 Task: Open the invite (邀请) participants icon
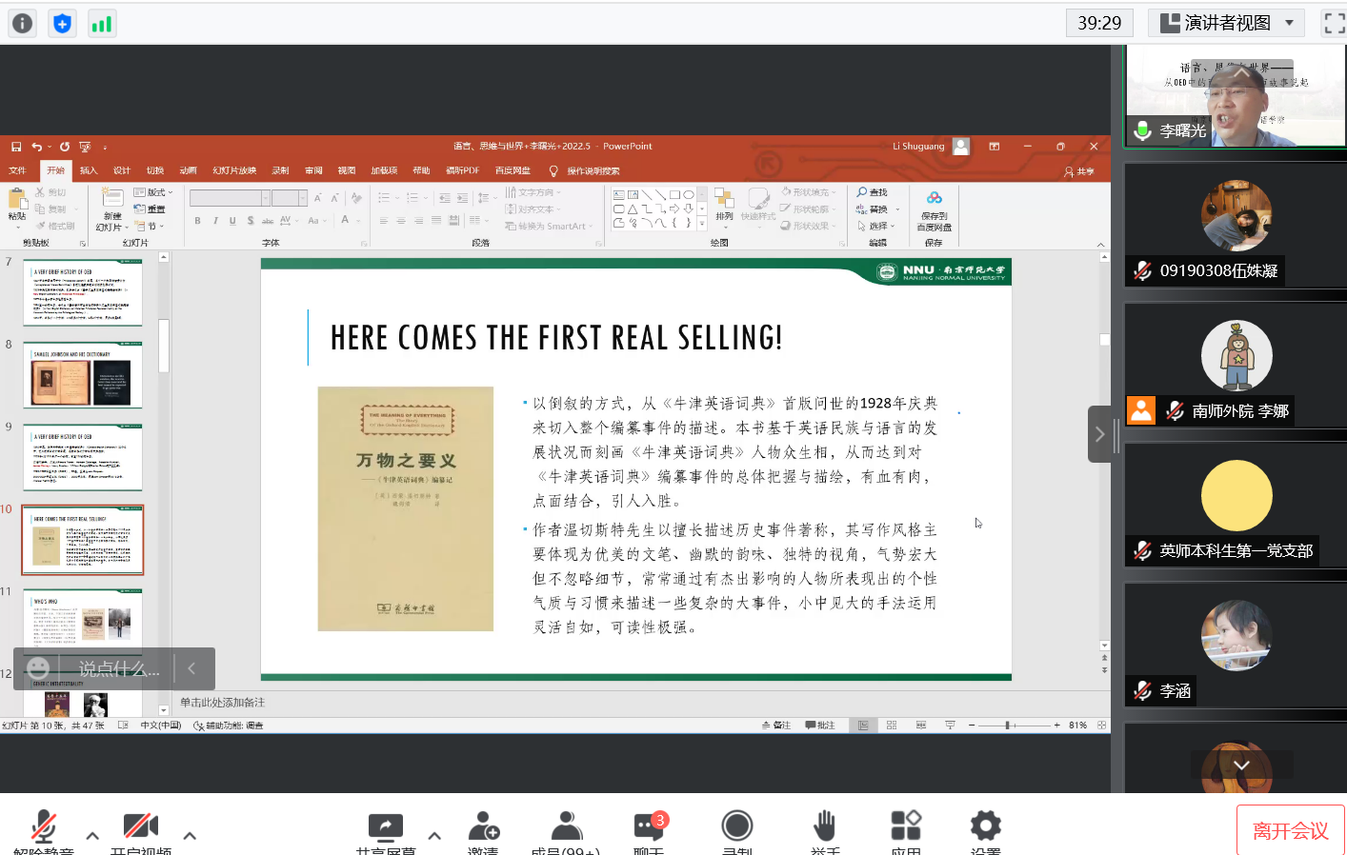pyautogui.click(x=483, y=826)
